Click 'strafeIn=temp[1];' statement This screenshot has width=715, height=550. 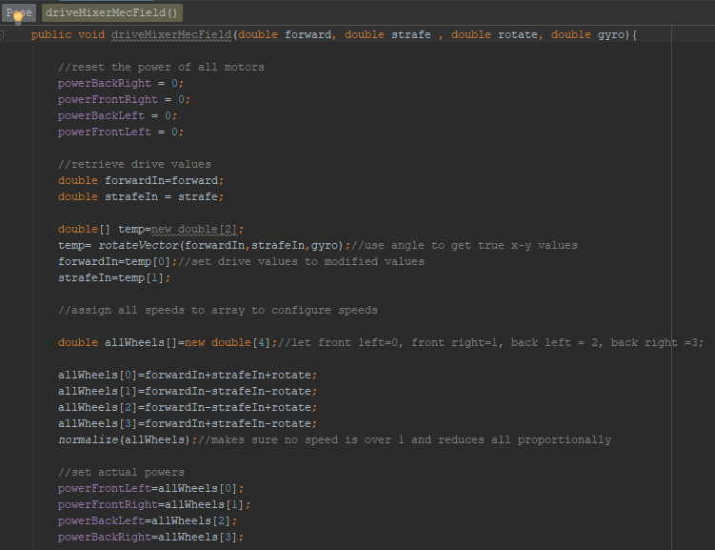tap(114, 278)
